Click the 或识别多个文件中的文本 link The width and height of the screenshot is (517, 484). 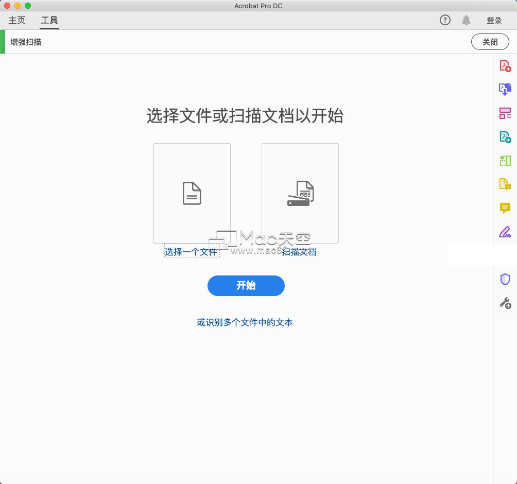click(246, 322)
